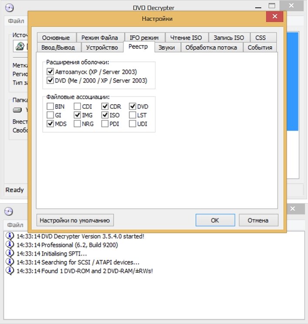Click info icon beside 'DVD Decrypter Version 3.5.4.0 started!'
The width and height of the screenshot is (308, 324).
[x=10, y=236]
